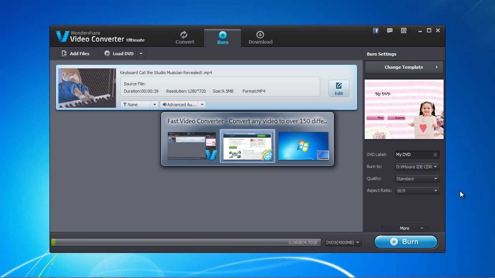495x278 pixels.
Task: Click the 'Size:9.5MB' text
Action: tap(223, 91)
